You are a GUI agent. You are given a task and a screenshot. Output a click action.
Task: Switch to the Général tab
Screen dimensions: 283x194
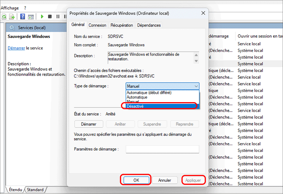click(x=78, y=25)
